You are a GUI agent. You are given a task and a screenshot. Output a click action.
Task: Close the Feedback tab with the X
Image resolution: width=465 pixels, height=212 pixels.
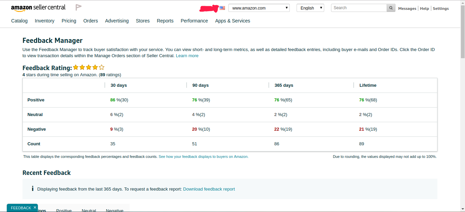35,208
